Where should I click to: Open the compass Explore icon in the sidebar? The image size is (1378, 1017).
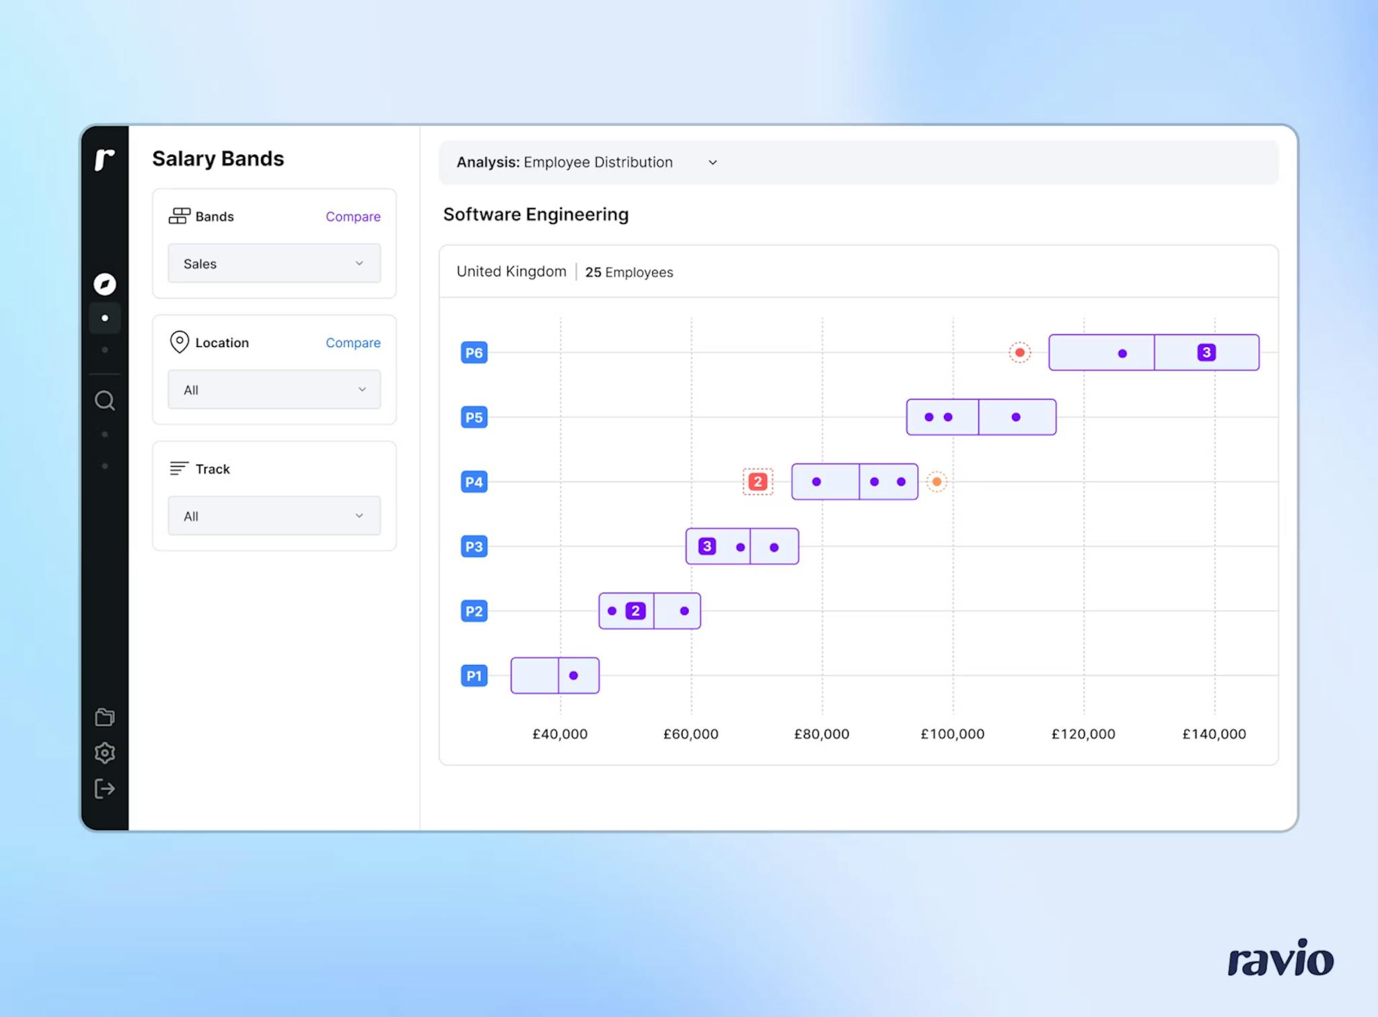tap(104, 284)
